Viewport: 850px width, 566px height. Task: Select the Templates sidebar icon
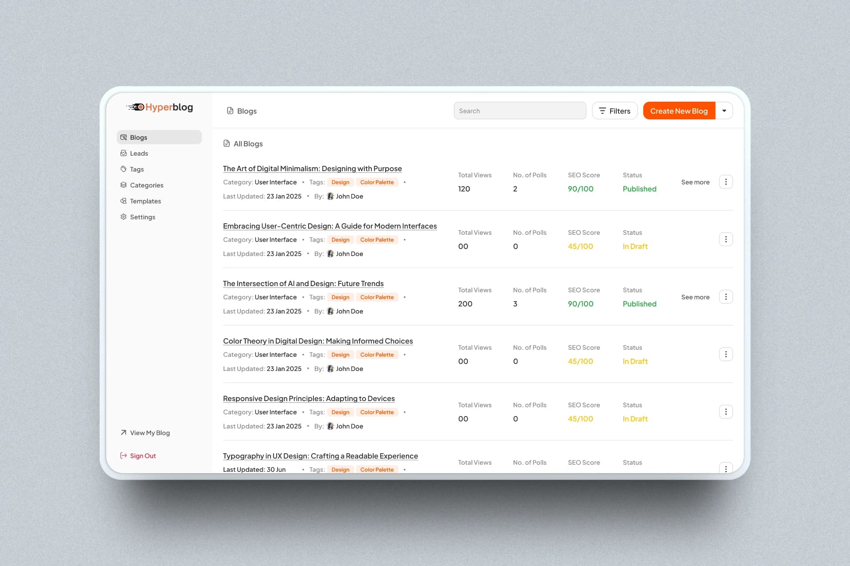click(124, 201)
